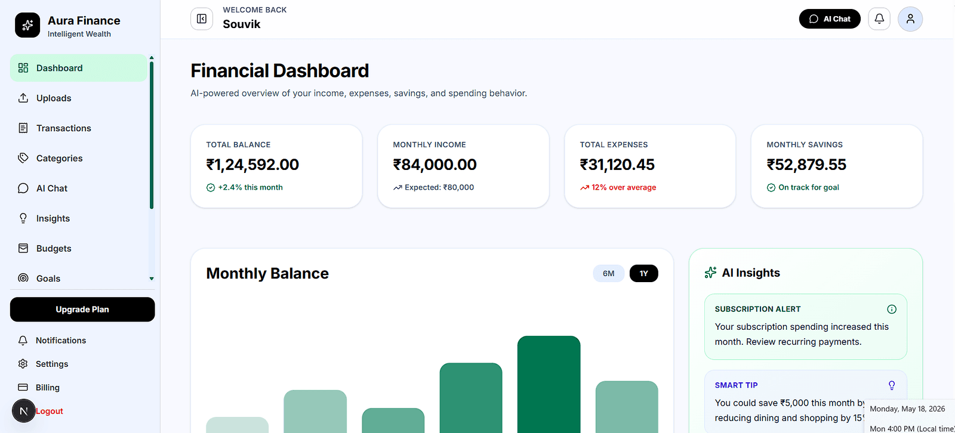
Task: Click the Financial Dashboard heading
Action: [x=280, y=71]
